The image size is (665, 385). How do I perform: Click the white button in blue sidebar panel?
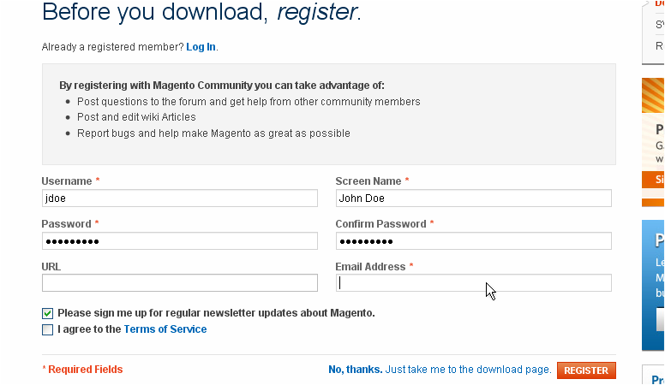[659, 319]
